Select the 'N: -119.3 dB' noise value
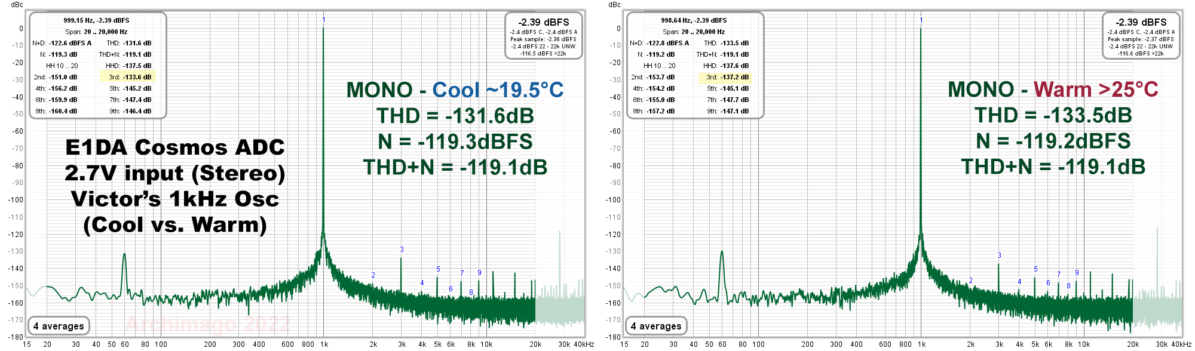Screen dimensions: 1195x351 59,54
